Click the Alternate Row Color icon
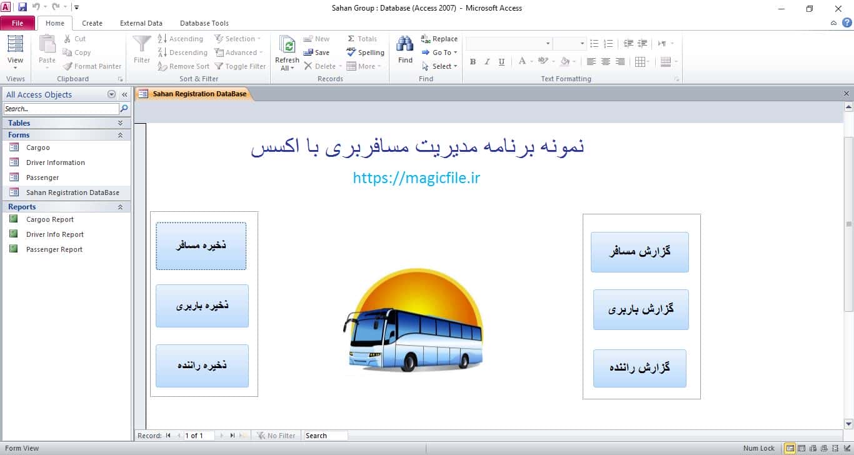The image size is (854, 455). (665, 62)
